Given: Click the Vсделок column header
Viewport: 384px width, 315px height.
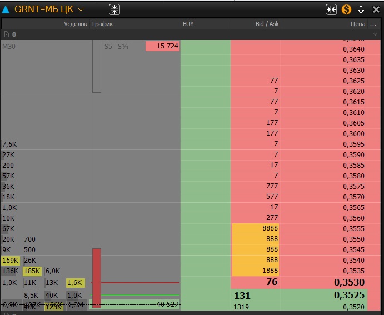Looking at the screenshot, I should tap(76, 24).
